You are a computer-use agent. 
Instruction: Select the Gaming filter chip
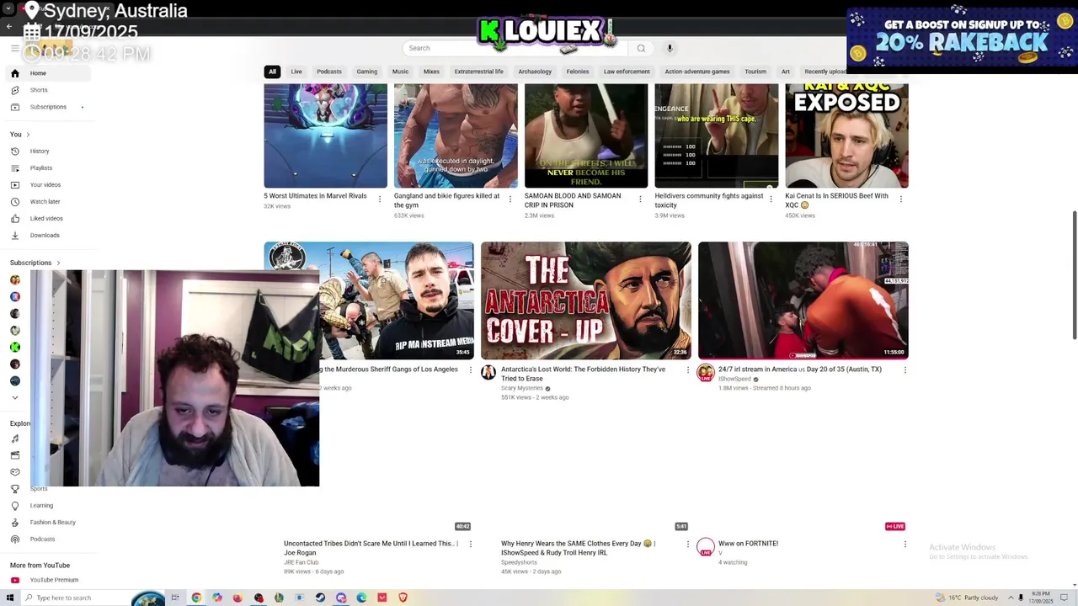coord(367,72)
